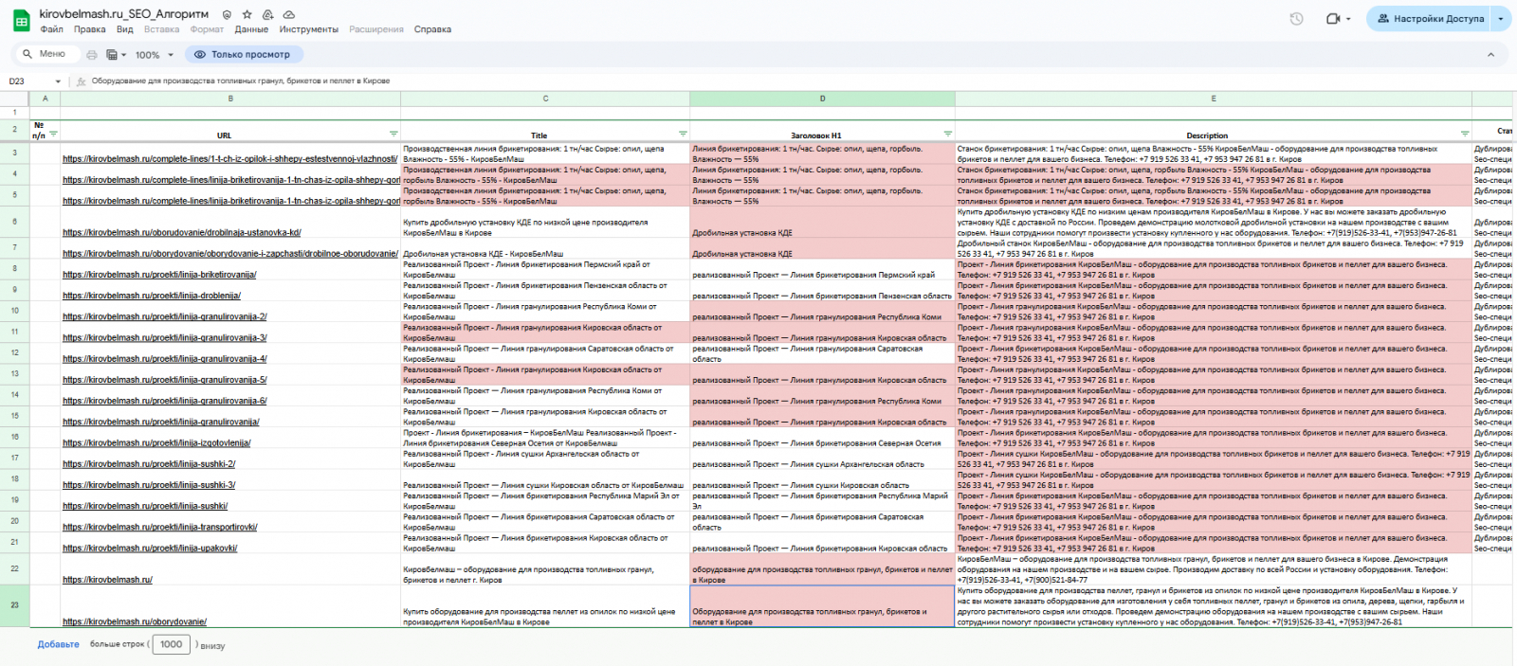
Task: Expand the cell name box dropdown
Action: (x=58, y=81)
